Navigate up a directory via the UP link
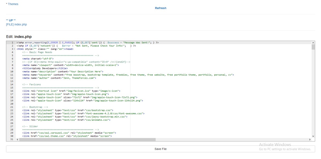The width and height of the screenshot is (321, 159). [x=10, y=20]
